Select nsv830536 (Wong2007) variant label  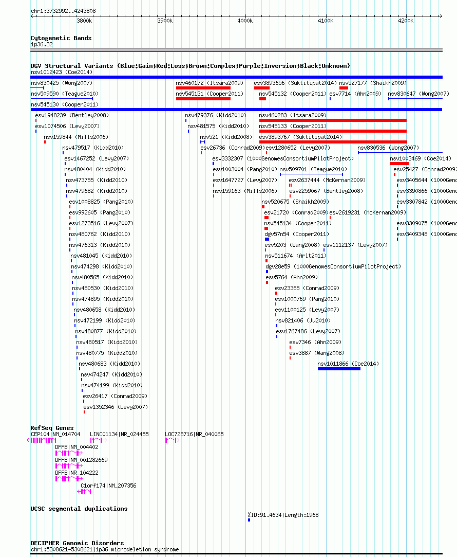388,148
